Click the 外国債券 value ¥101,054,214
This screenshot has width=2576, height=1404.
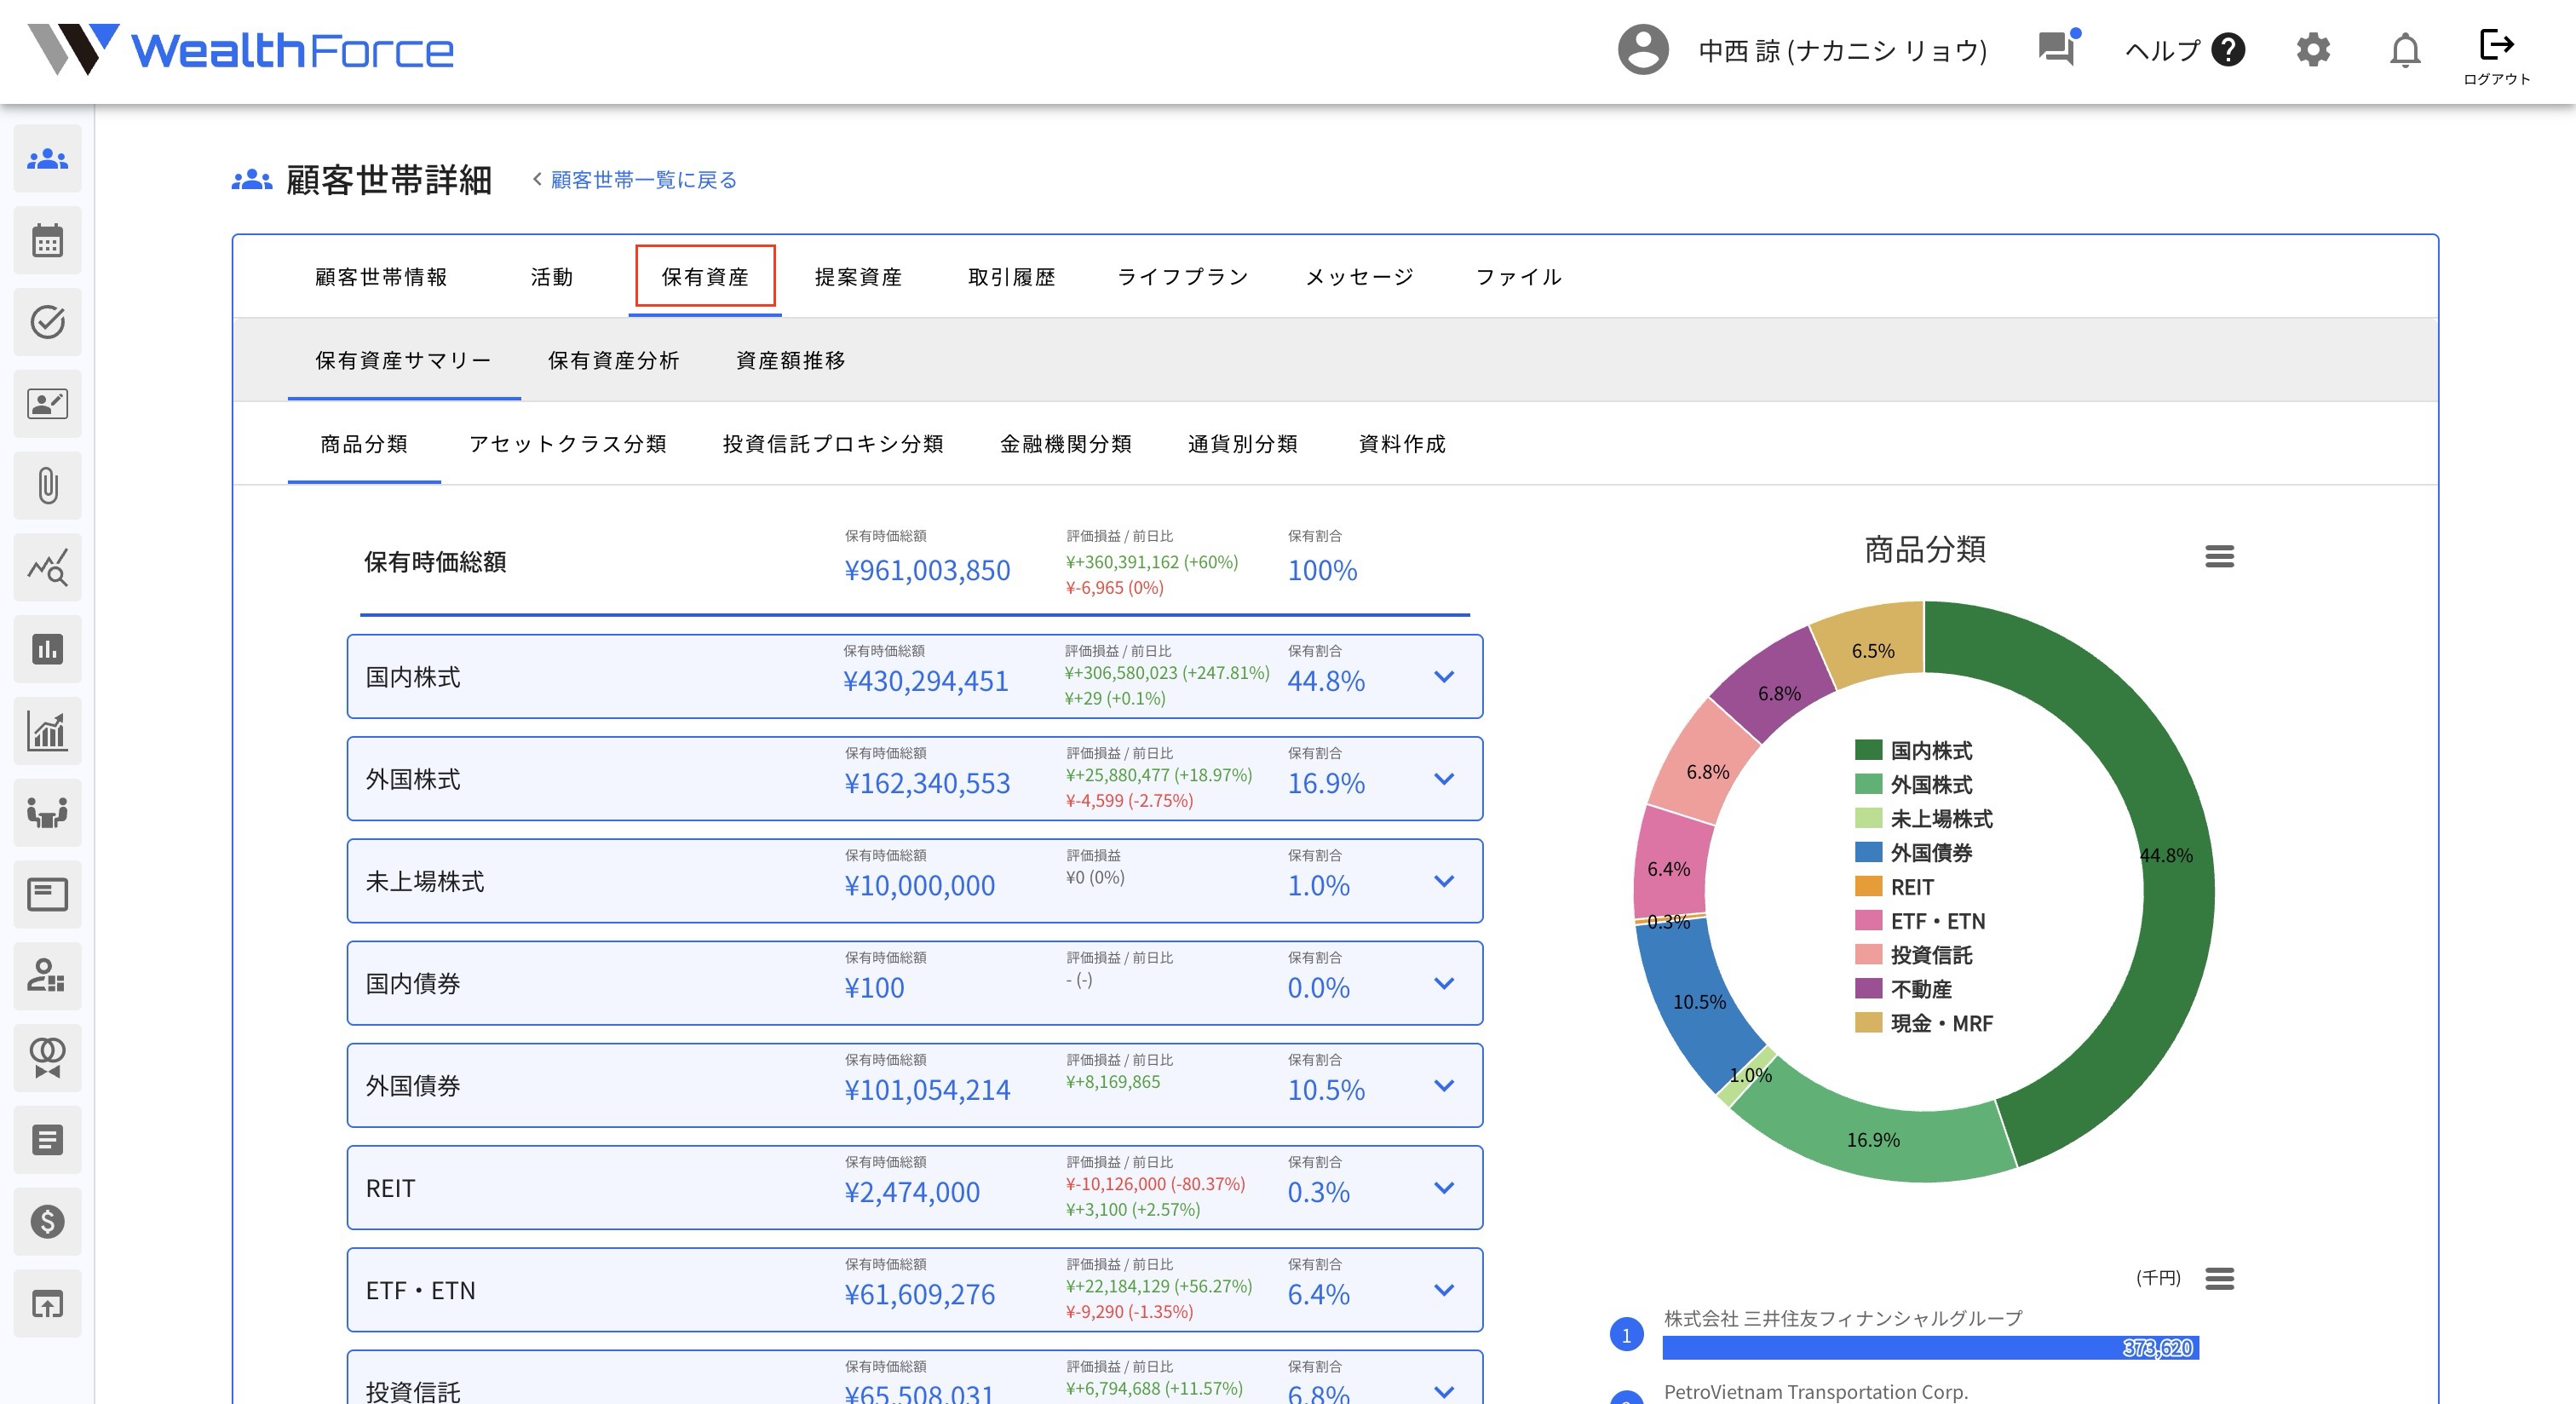point(927,1090)
